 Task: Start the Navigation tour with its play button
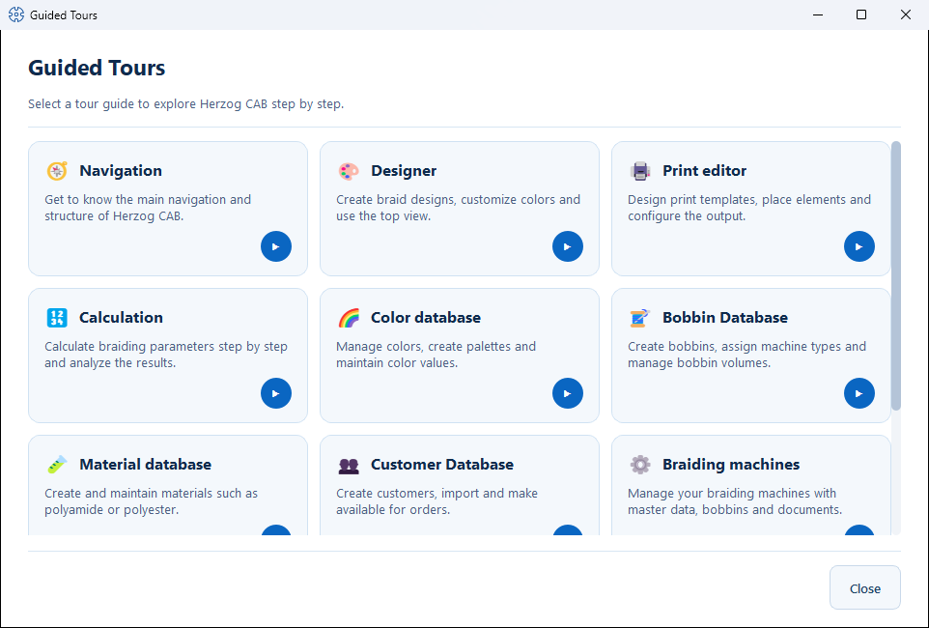(276, 246)
